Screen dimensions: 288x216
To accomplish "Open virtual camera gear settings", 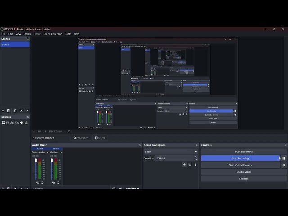I will point(283,165).
